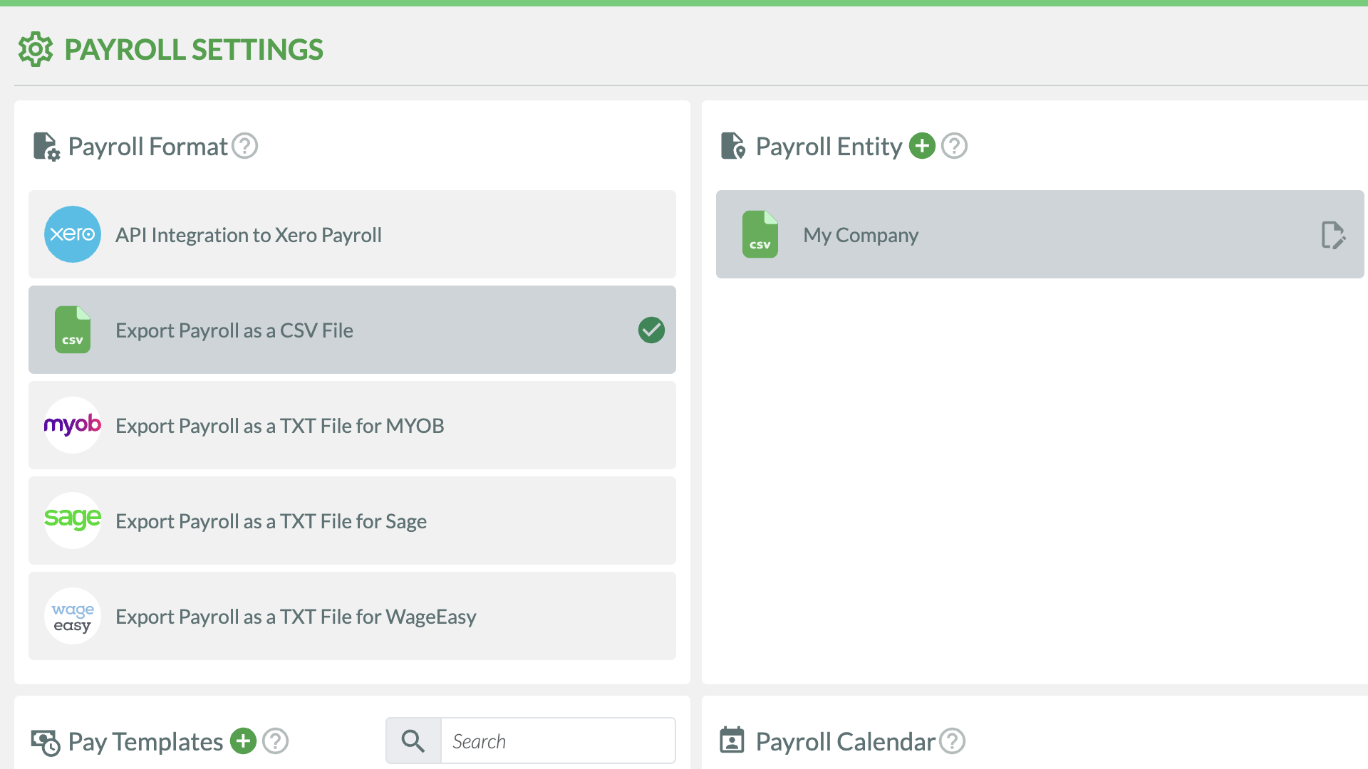Toggle the checkmark on CSV export option
Viewport: 1368px width, 769px height.
(x=651, y=330)
